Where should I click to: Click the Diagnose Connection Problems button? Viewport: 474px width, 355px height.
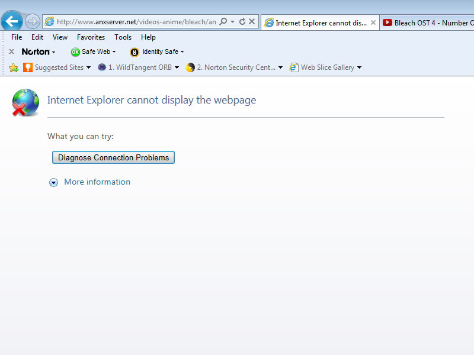[x=113, y=157]
